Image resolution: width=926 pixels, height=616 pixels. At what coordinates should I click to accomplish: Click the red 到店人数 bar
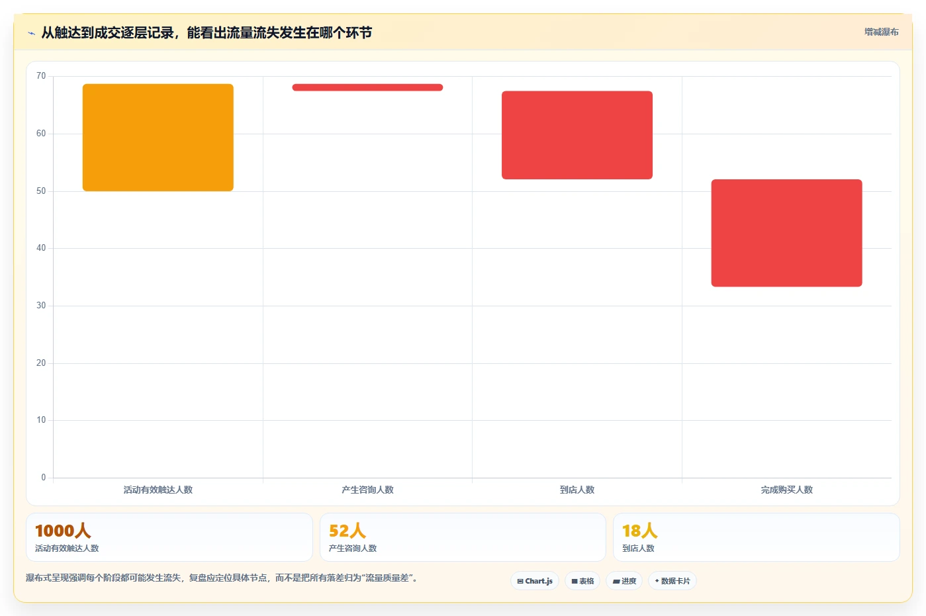click(x=577, y=135)
